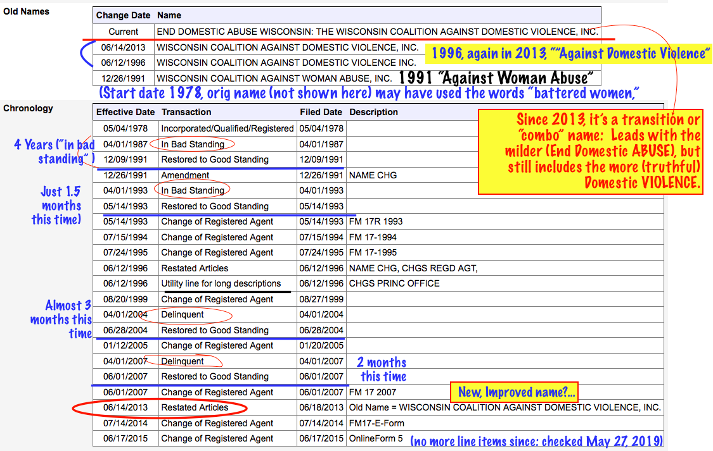Click the 'Transaction' column header

pos(186,112)
